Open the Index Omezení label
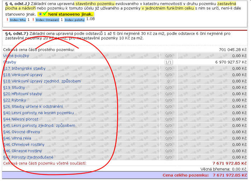The height and width of the screenshot is (181, 251). [47, 20]
